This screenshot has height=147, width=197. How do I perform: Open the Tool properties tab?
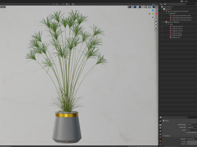(160, 121)
